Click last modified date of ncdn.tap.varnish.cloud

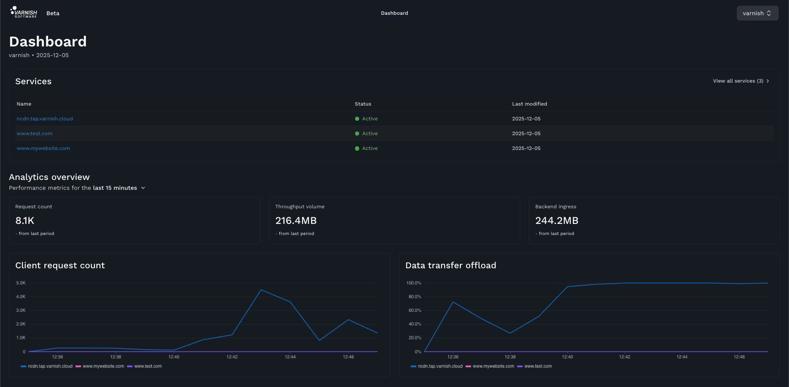click(x=526, y=119)
